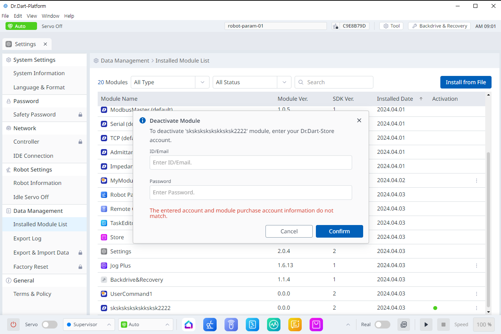This screenshot has height=334, width=501.
Task: Open the Remote Control icon in dock
Action: coord(231,325)
